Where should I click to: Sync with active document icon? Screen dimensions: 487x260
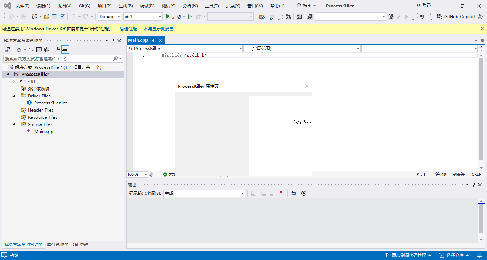point(31,50)
